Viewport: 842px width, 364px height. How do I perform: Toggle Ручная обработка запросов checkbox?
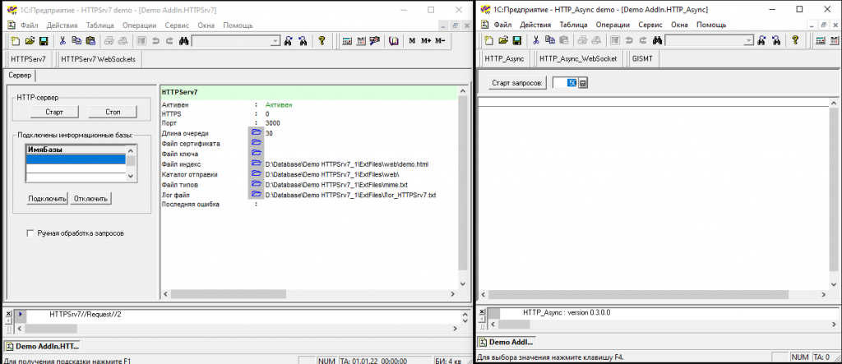click(x=30, y=233)
